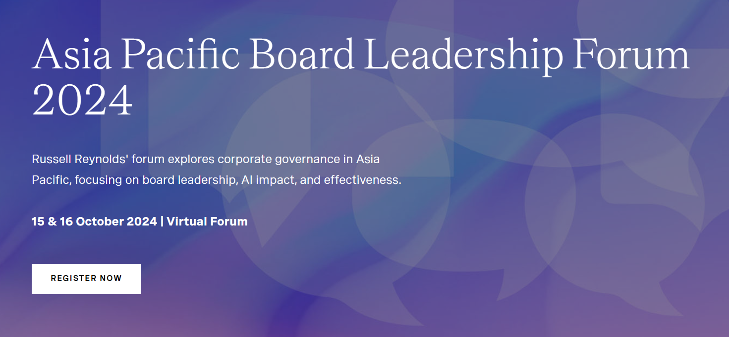This screenshot has height=337, width=729.
Task: Click the REGISTER NOW button
Action: coord(86,279)
